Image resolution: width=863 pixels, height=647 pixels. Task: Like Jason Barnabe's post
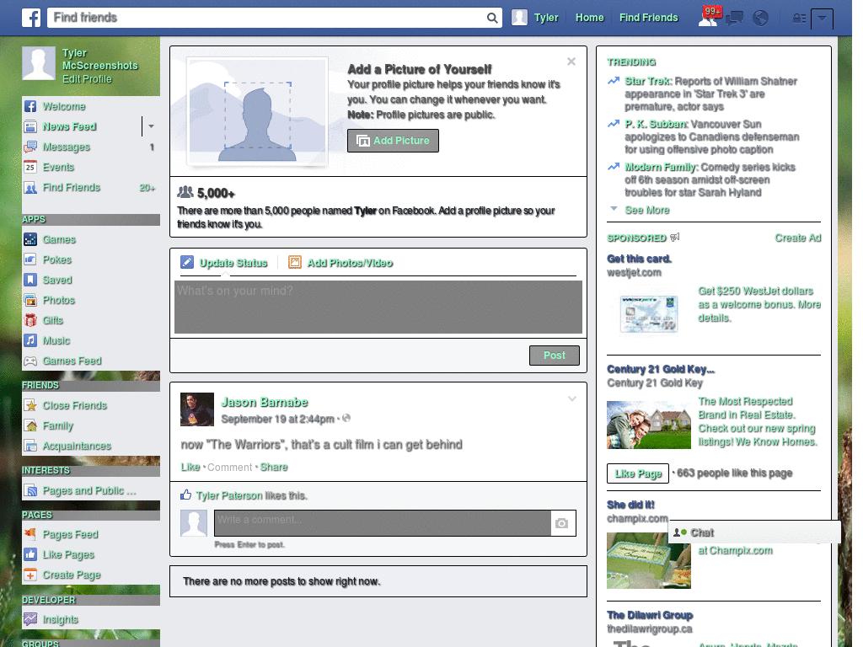[x=190, y=467]
